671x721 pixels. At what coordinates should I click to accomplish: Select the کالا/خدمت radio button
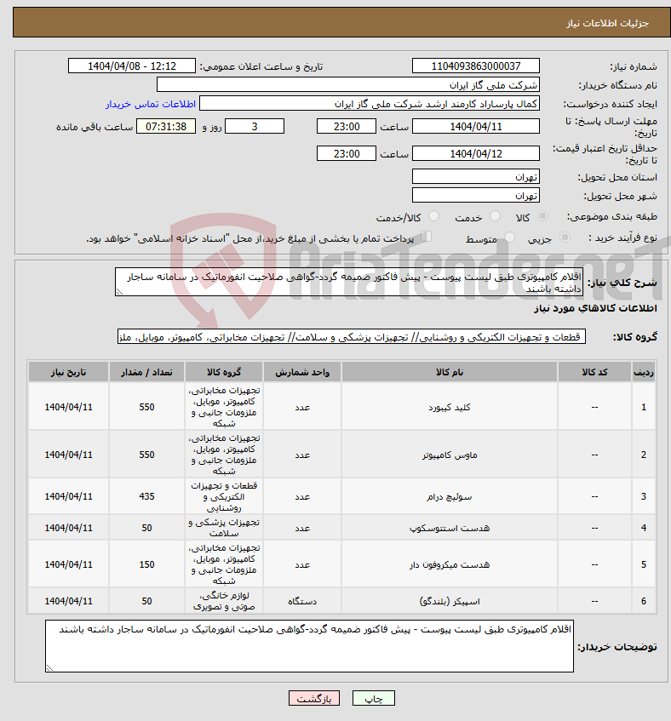[433, 216]
